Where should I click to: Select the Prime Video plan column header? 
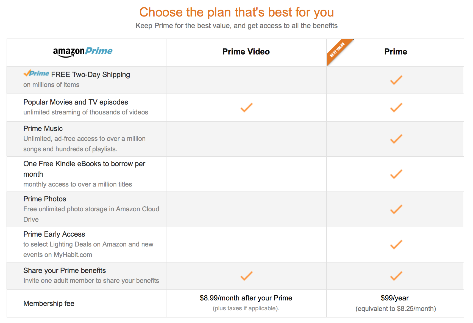coord(246,52)
